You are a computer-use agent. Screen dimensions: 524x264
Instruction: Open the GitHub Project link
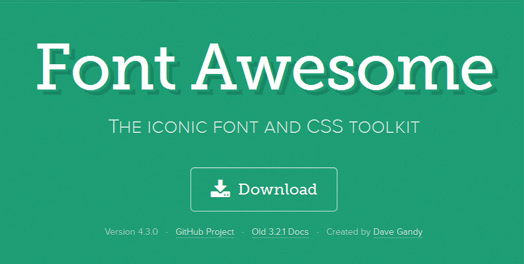coord(205,232)
